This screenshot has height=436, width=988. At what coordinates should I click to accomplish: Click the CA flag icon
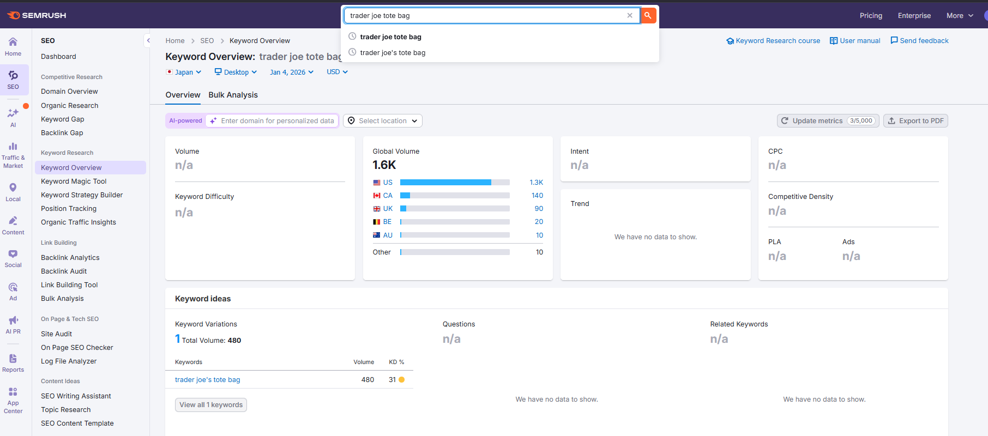377,196
